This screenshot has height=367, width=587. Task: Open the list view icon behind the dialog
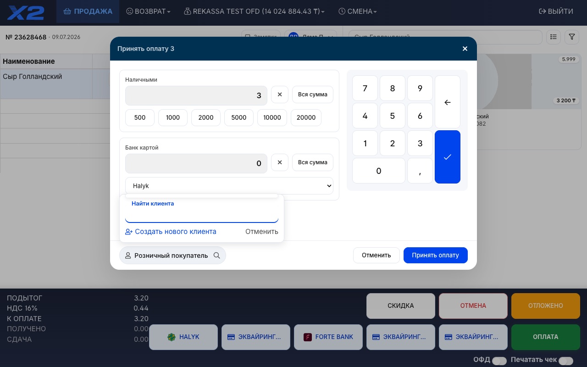554,37
